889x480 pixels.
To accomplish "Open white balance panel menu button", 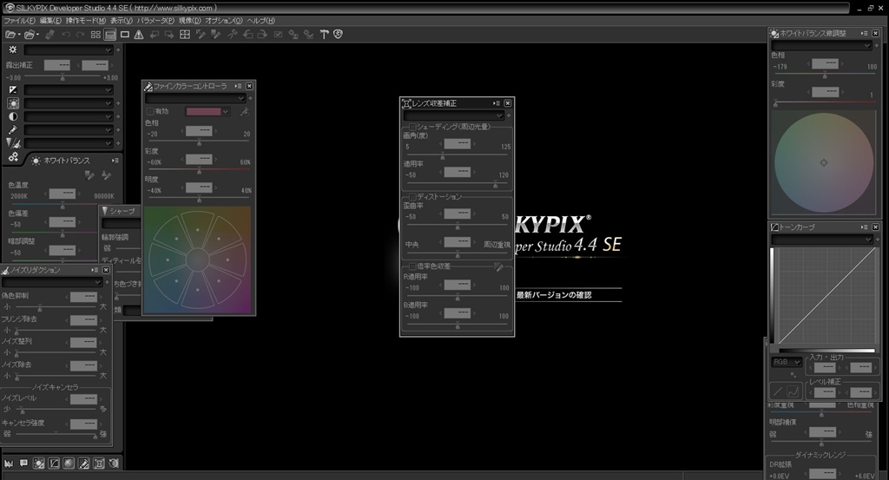I will pos(115,161).
